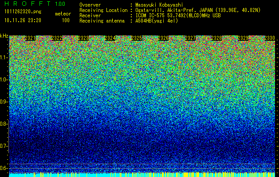Click the Ogata-vill. Akita-Pref. JAPAN location text
279x177 pixels.
pyautogui.click(x=199, y=10)
